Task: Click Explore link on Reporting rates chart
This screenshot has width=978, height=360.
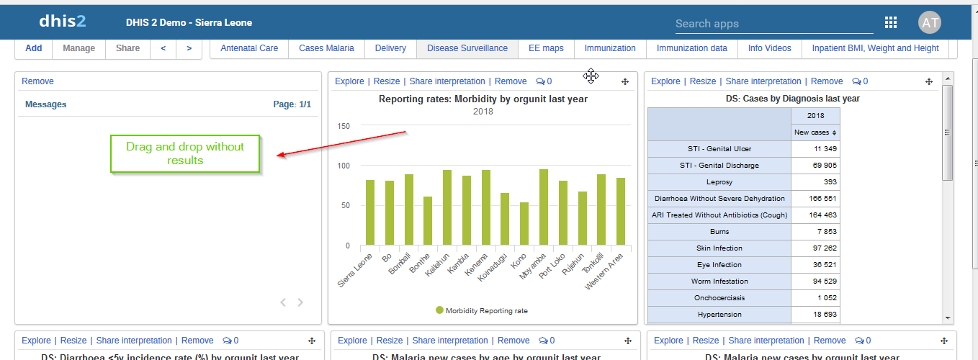Action: coord(349,81)
